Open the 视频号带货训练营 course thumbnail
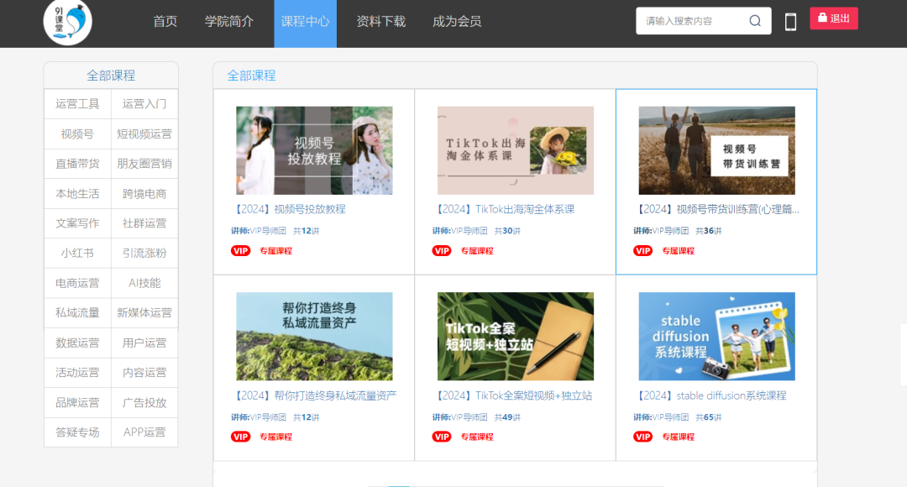 (716, 150)
